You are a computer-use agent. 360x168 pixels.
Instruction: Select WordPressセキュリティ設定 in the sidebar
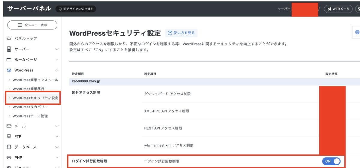click(x=35, y=98)
